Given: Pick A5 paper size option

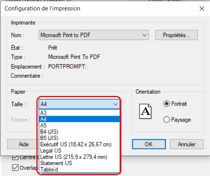Looking at the screenshot, I should coord(79,125).
